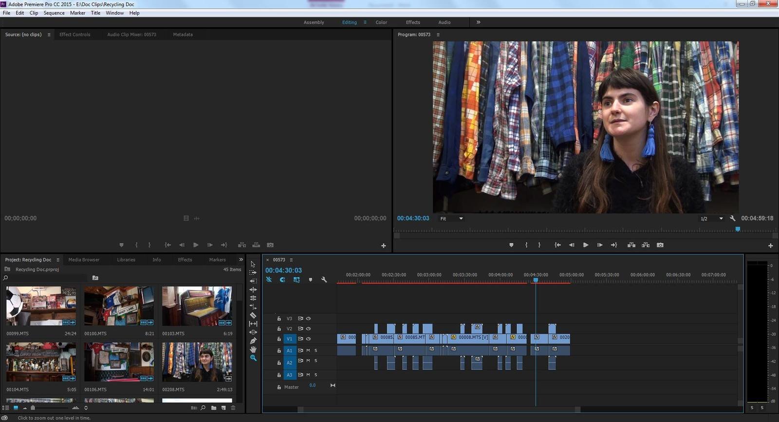
Task: Click Export Frame camera icon in Program monitor
Action: pos(660,245)
